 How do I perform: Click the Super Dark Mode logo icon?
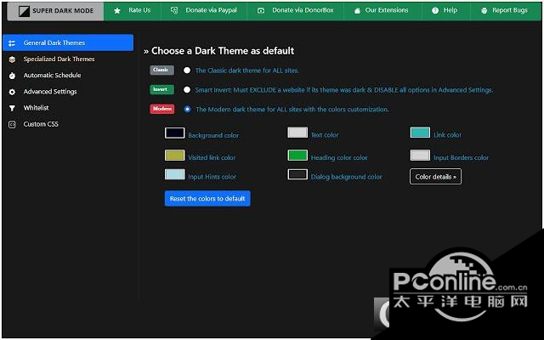[25, 11]
